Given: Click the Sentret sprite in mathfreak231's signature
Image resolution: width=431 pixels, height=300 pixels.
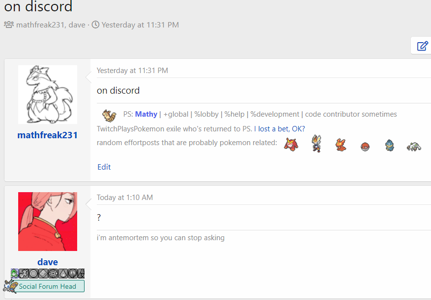Looking at the screenshot, I should coord(109,115).
